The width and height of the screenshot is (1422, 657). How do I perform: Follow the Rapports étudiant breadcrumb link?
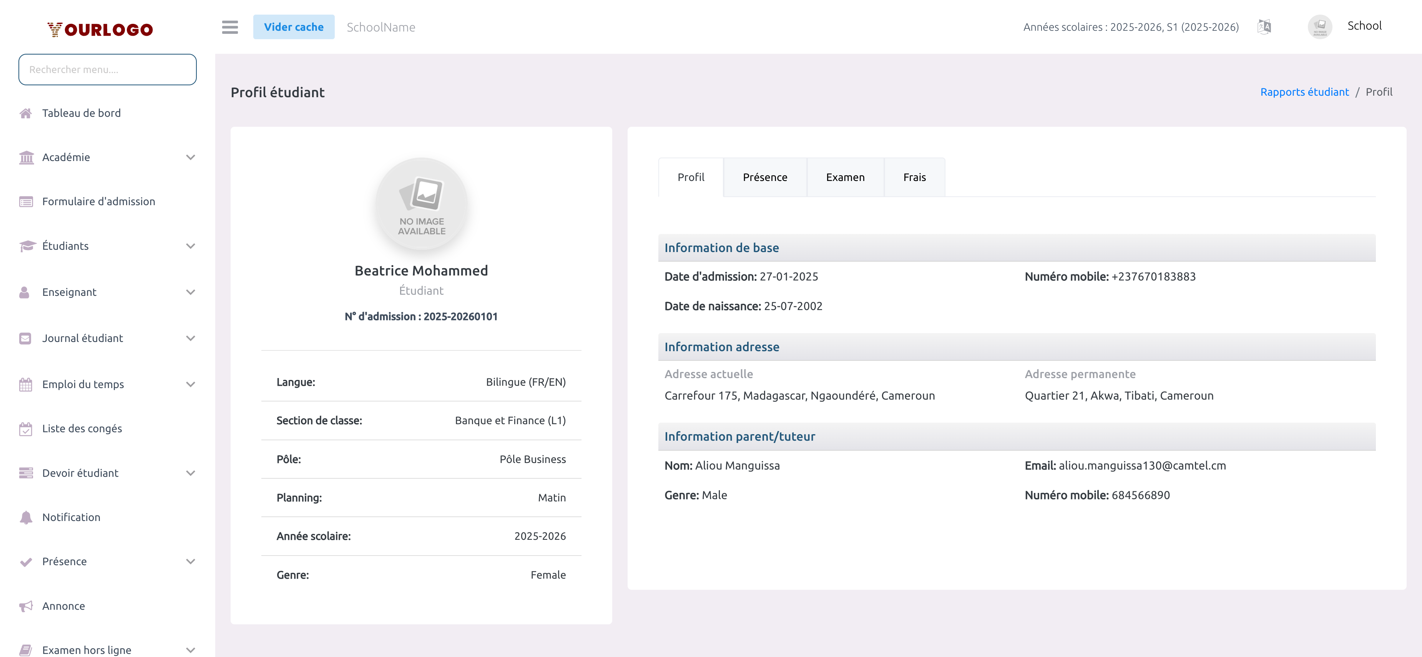coord(1304,92)
